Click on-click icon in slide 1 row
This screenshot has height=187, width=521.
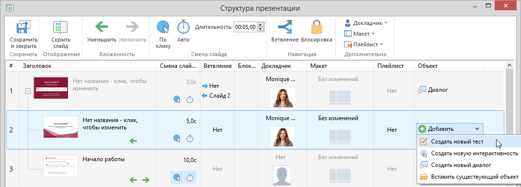pos(177,99)
